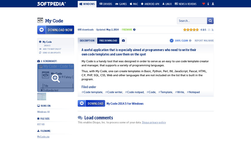This screenshot has width=251, height=141.
Task: Click the My Code app icon
Action: [x=40, y=20]
